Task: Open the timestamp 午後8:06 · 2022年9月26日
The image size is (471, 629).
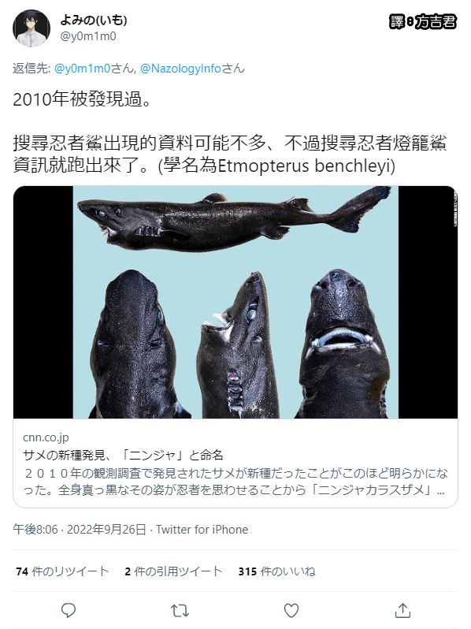Action: click(80, 530)
